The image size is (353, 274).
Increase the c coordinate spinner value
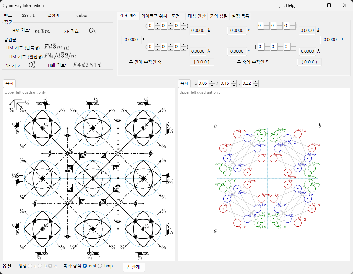coord(256,82)
